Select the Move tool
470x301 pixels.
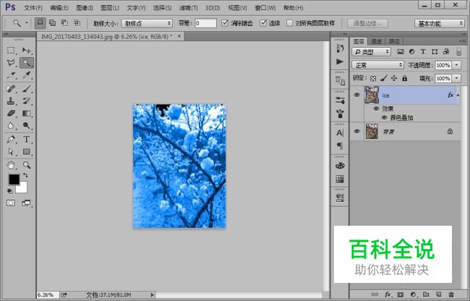click(27, 51)
